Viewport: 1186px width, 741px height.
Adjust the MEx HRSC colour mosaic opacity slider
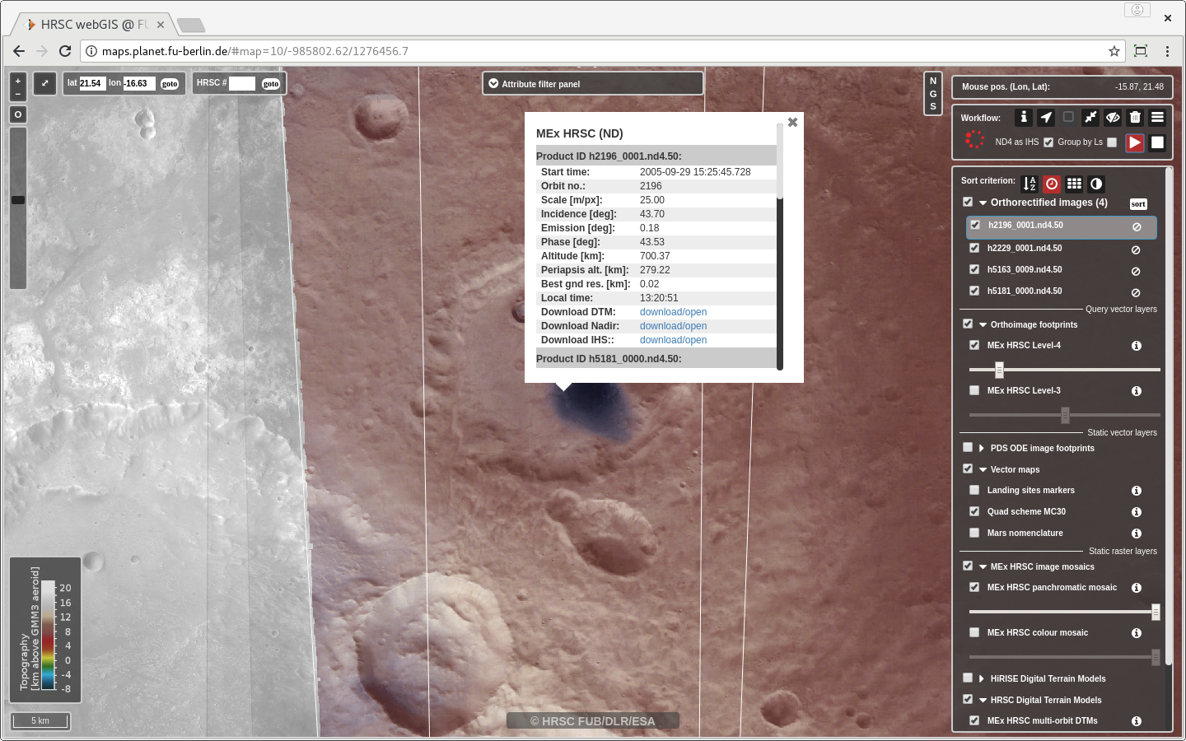coord(1065,657)
